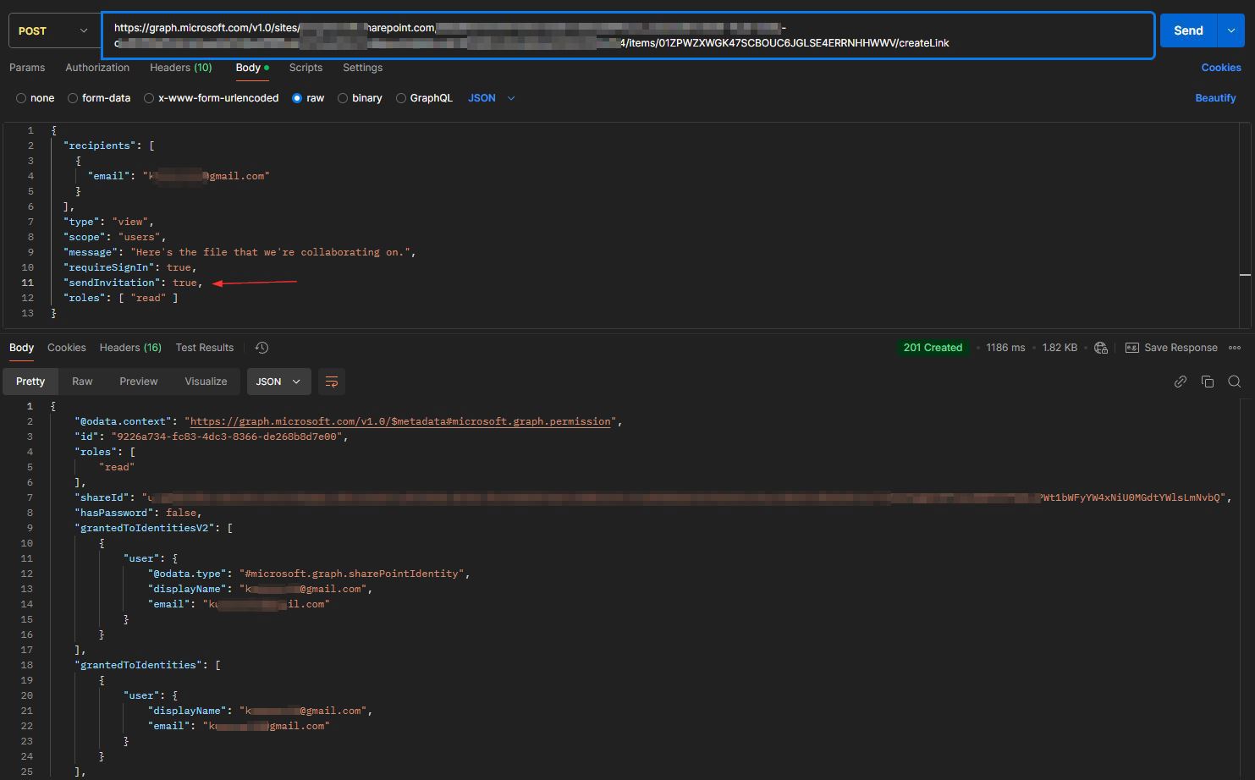Copy response body to clipboard

click(1208, 382)
